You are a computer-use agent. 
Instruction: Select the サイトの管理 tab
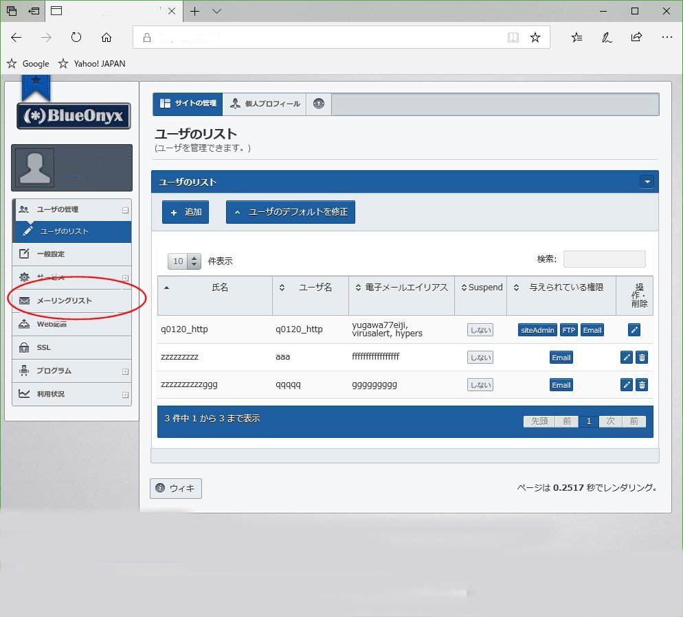(187, 104)
